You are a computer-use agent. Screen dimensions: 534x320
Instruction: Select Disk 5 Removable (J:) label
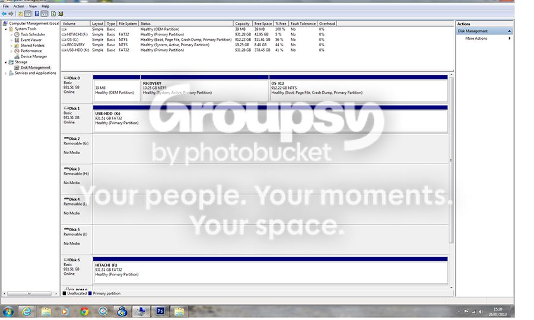tap(77, 239)
